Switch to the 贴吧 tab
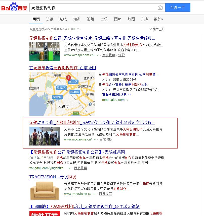The height and width of the screenshot is (216, 204). click(x=63, y=19)
